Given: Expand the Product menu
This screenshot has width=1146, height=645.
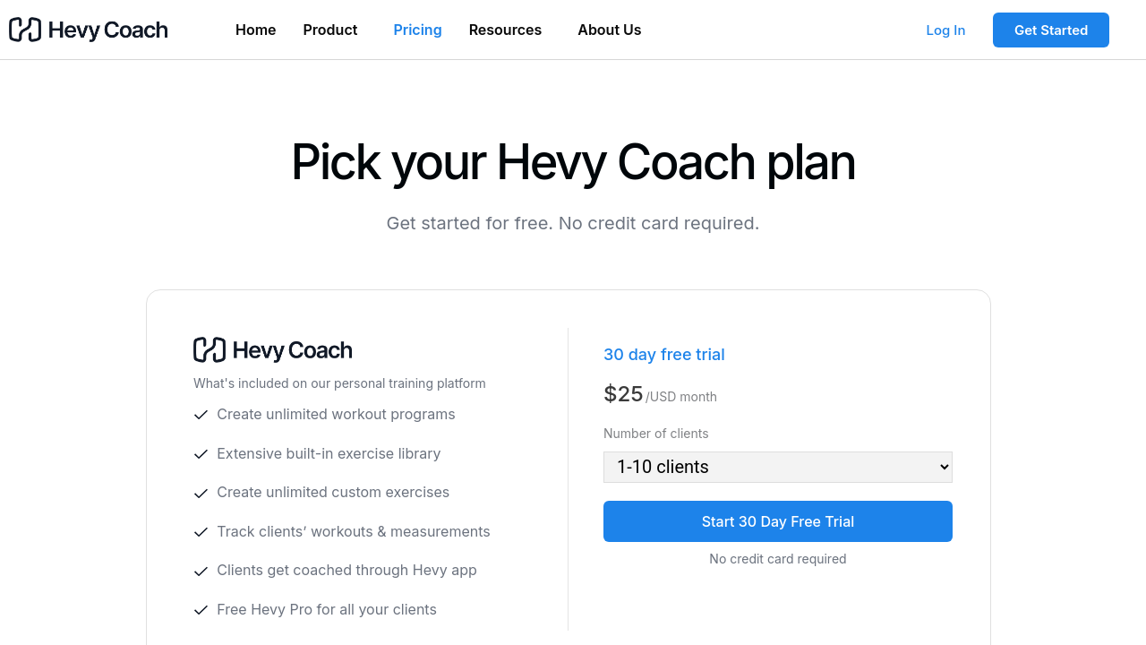Looking at the screenshot, I should coord(330,30).
